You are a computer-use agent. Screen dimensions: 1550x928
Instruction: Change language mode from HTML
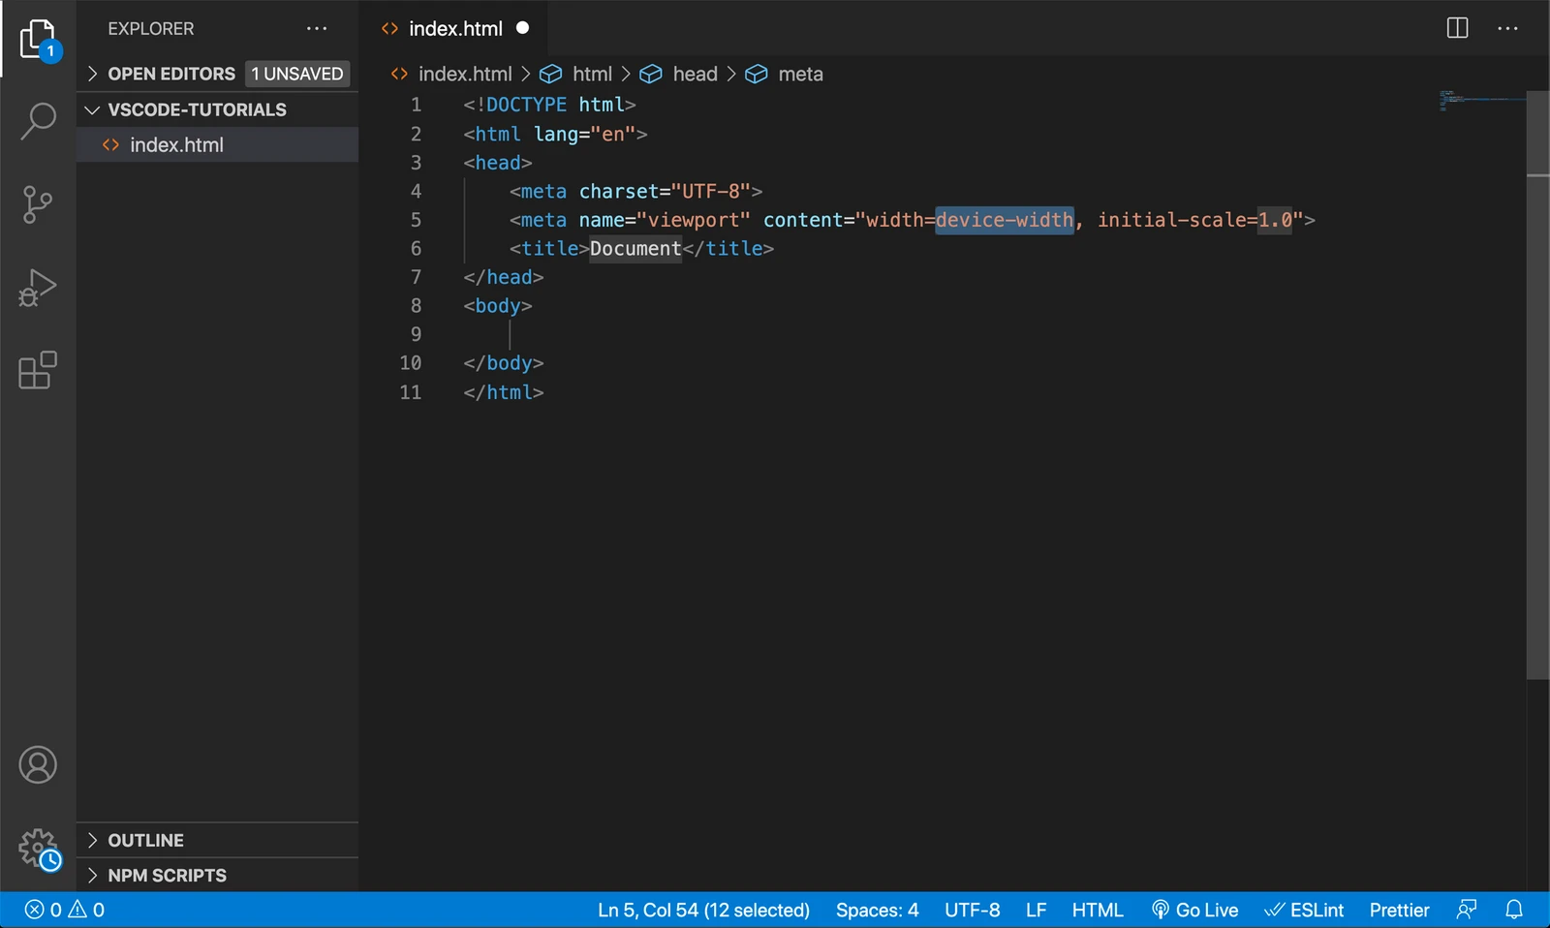tap(1097, 910)
